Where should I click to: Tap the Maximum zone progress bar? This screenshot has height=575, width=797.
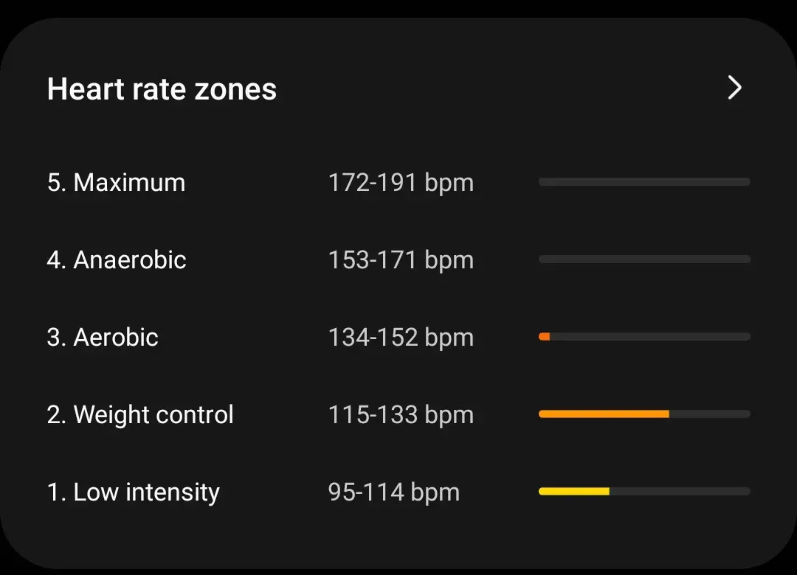[644, 181]
